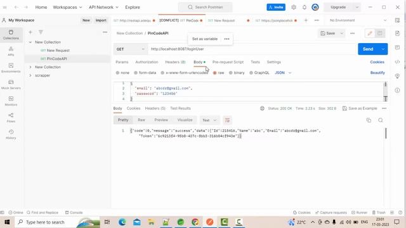406x228 pixels.
Task: Open the History sidebar panel
Action: click(11, 134)
